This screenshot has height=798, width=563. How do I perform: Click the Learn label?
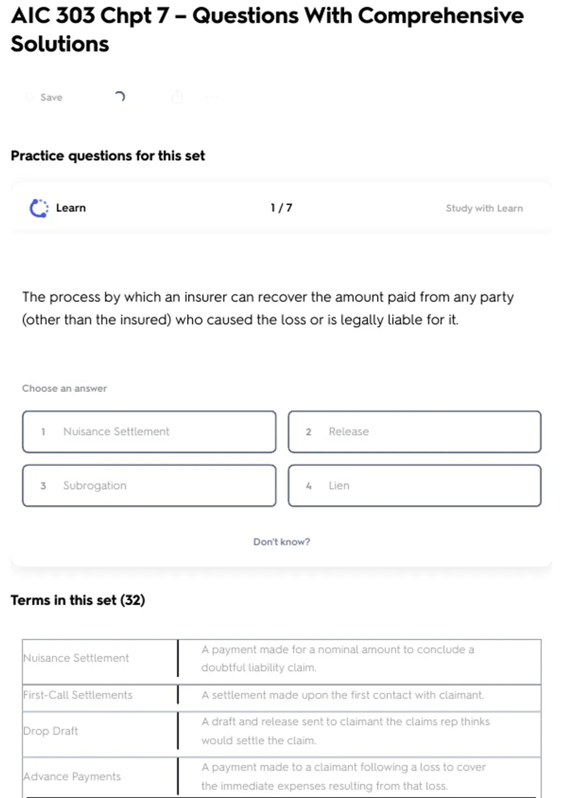pyautogui.click(x=71, y=208)
